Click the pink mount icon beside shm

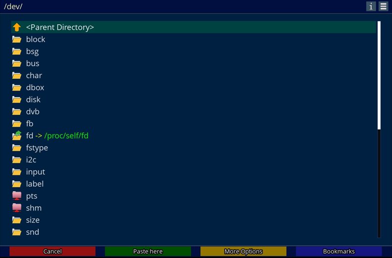pos(17,207)
